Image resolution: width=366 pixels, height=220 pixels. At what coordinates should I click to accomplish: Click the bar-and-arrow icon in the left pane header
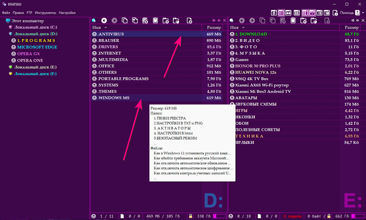pyautogui.click(x=214, y=20)
